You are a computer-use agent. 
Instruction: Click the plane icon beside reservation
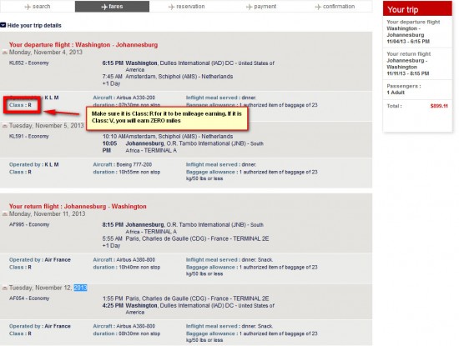(x=172, y=7)
